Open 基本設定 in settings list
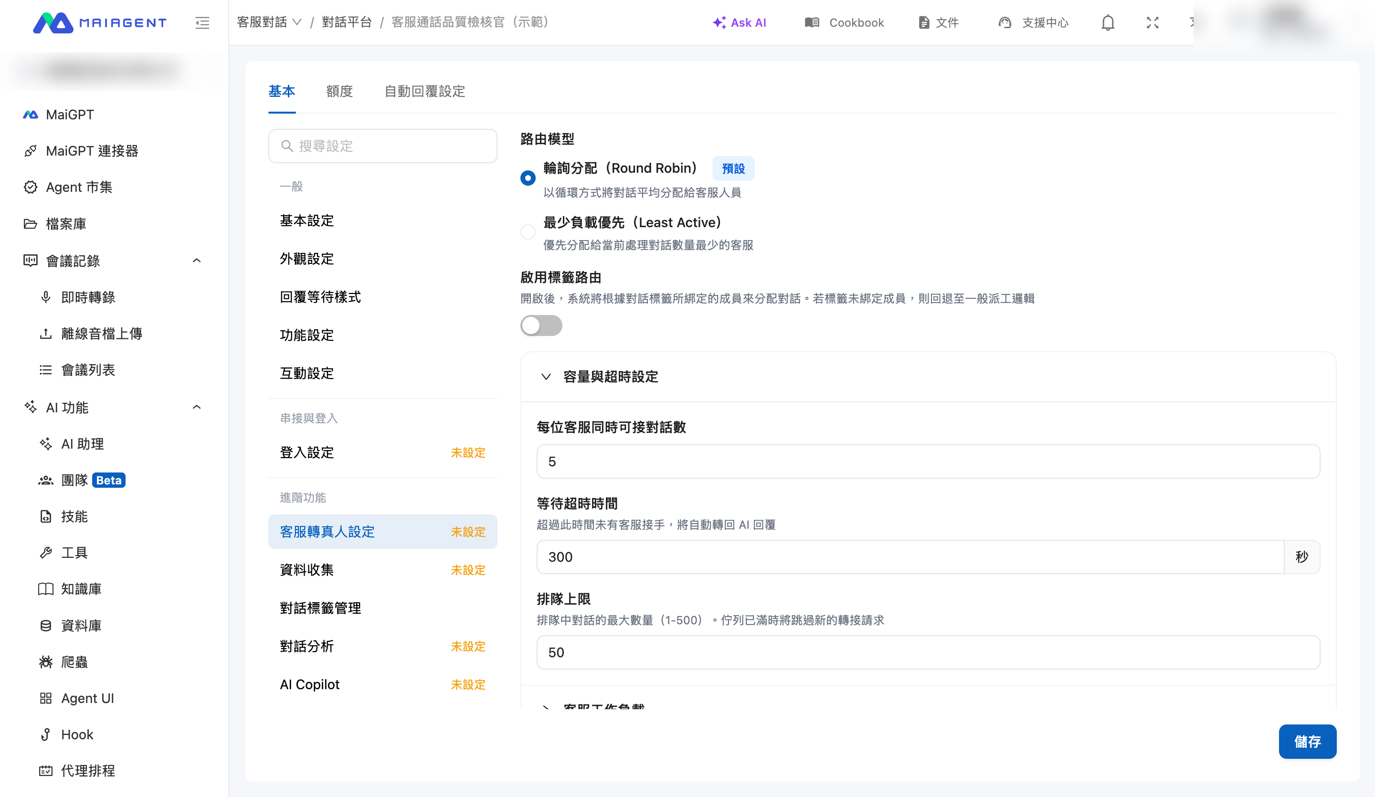The width and height of the screenshot is (1375, 797). 382,221
